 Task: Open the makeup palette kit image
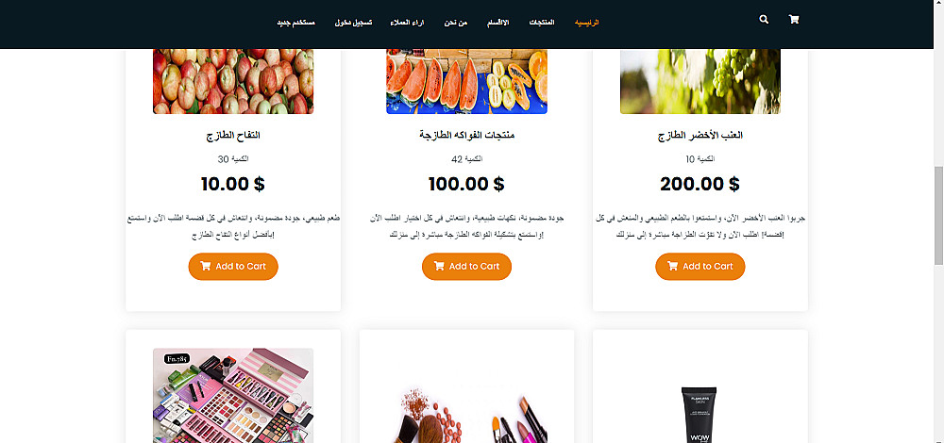[233, 396]
